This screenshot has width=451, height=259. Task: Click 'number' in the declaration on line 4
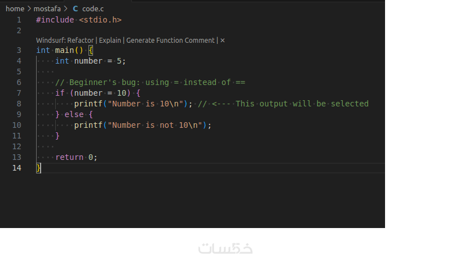[x=89, y=61]
